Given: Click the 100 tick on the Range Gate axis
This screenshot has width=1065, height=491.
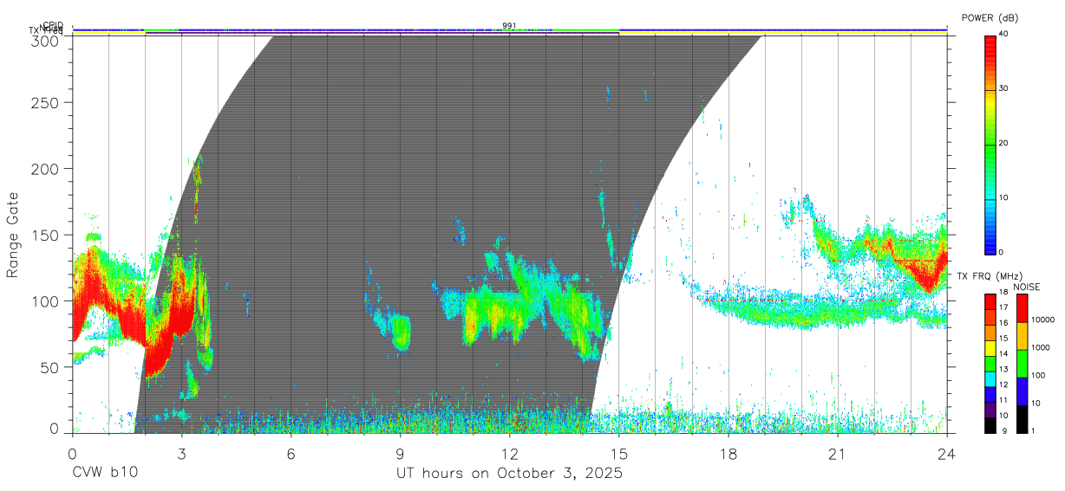Looking at the screenshot, I should click(x=47, y=300).
